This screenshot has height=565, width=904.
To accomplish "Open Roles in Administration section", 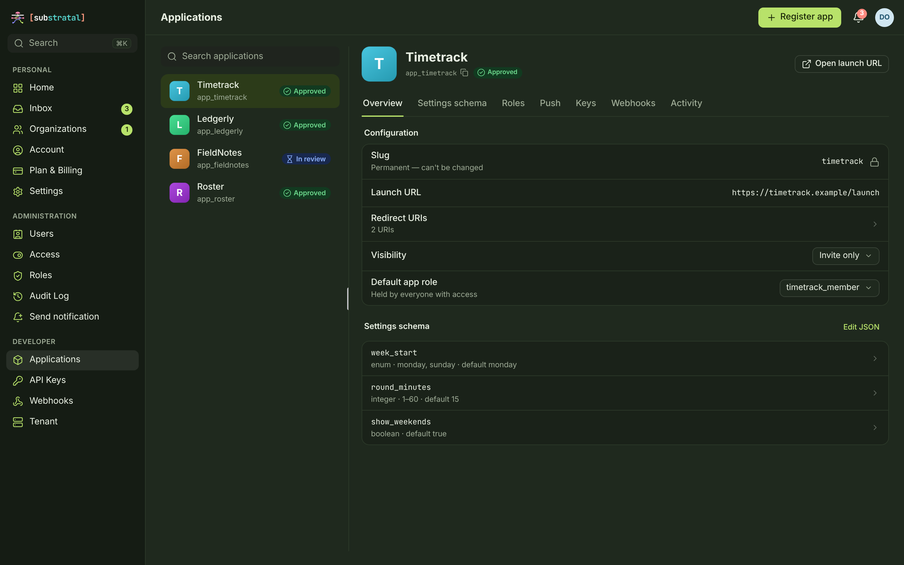I will tap(72, 275).
